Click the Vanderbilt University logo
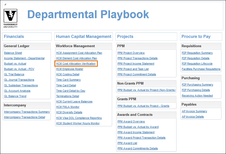The height and width of the screenshot is (154, 226). pyautogui.click(x=10, y=18)
